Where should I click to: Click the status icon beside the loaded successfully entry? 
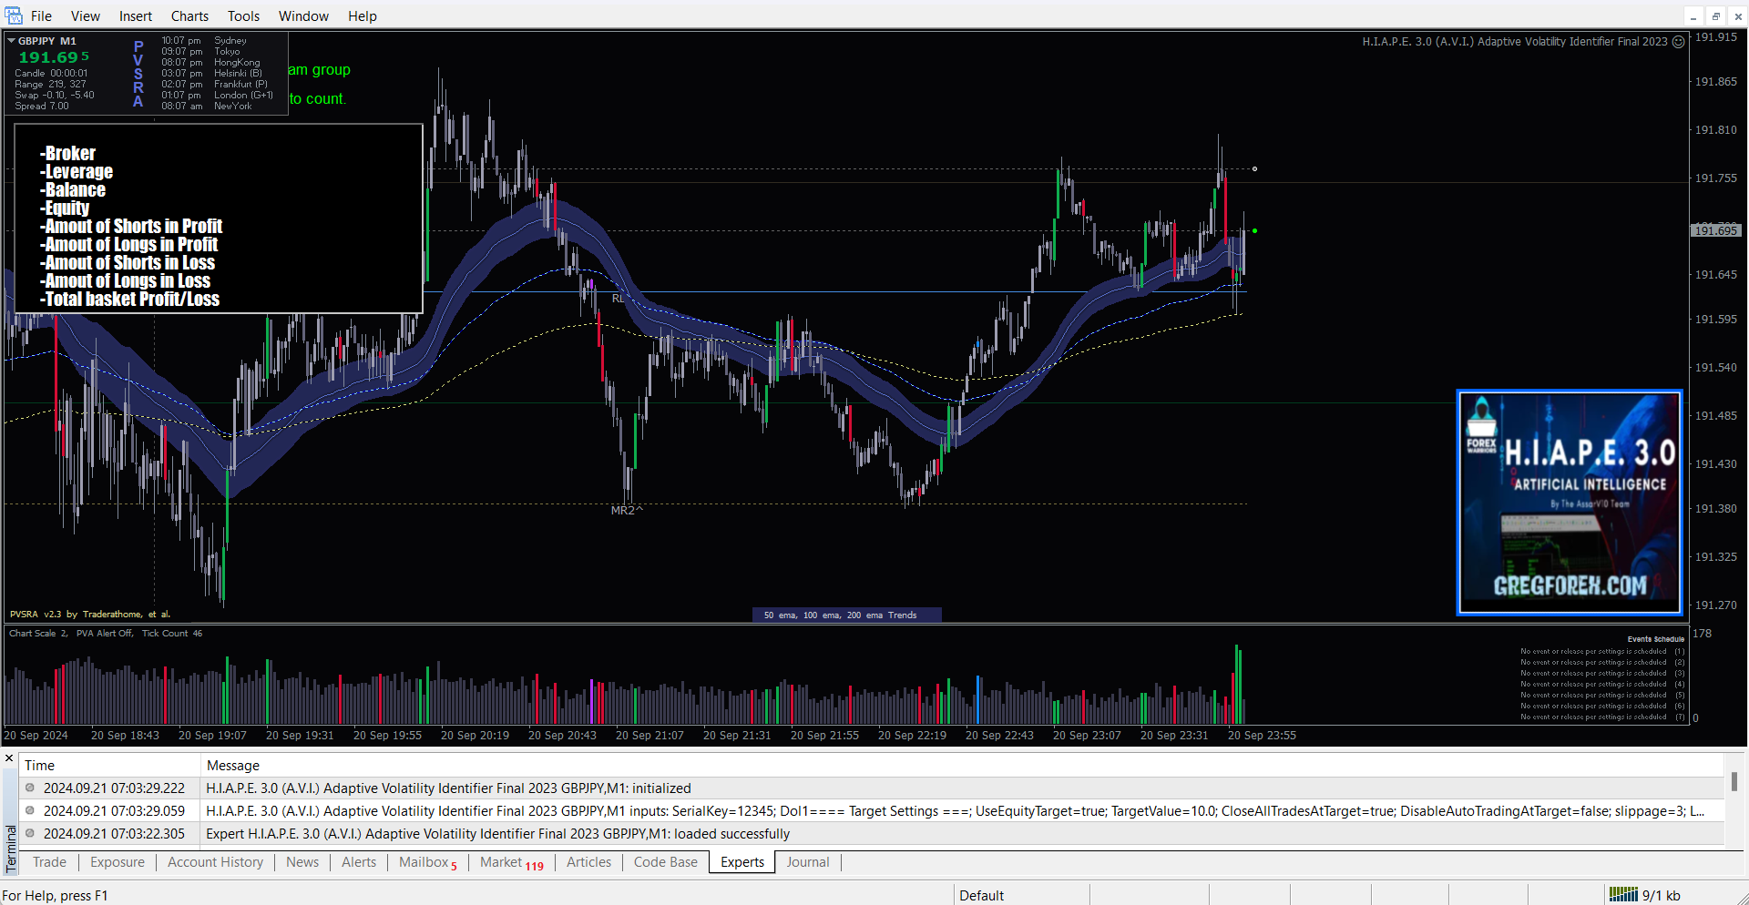(30, 834)
